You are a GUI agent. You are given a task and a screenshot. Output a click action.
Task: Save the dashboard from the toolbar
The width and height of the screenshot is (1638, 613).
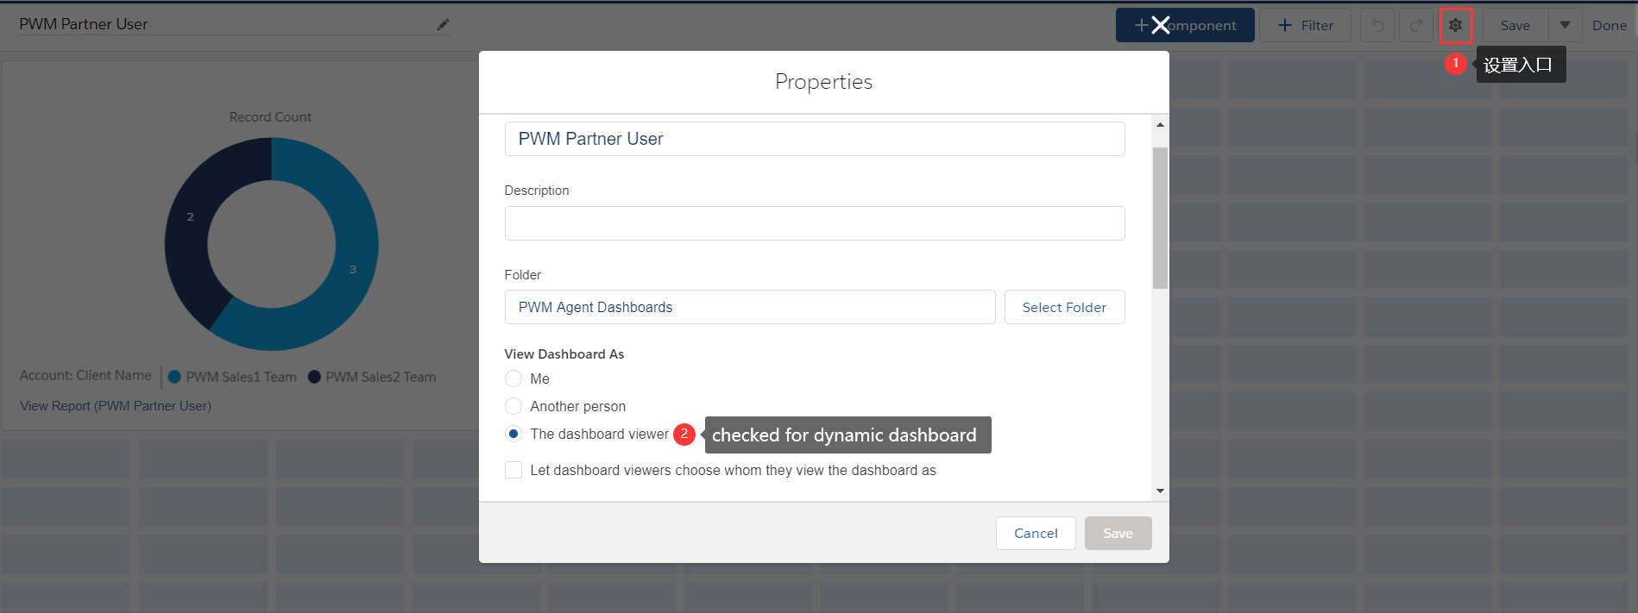click(x=1515, y=25)
